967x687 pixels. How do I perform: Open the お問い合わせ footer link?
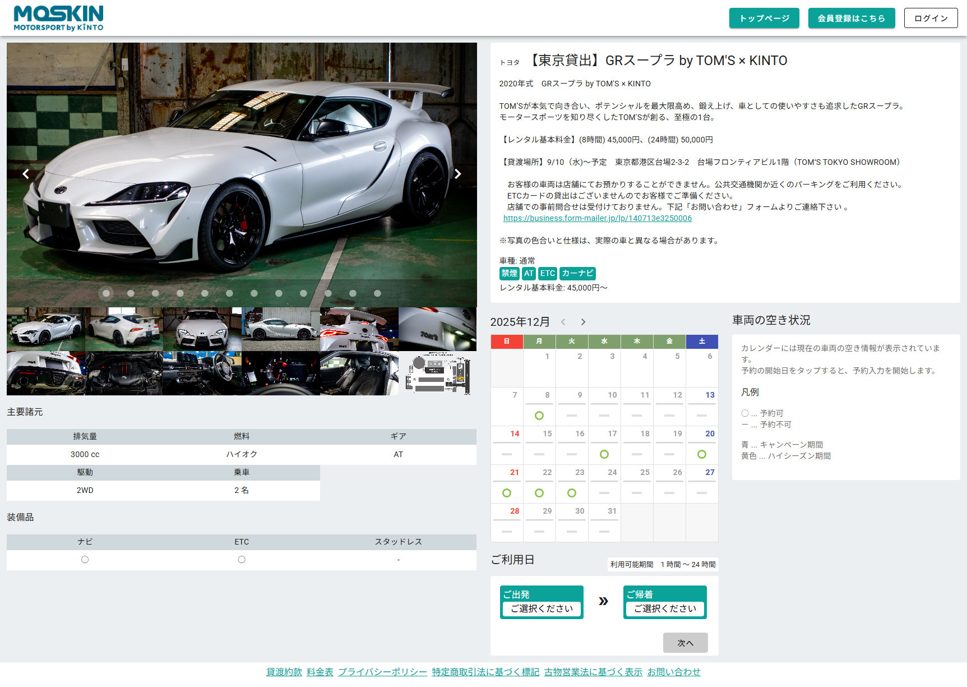point(674,672)
